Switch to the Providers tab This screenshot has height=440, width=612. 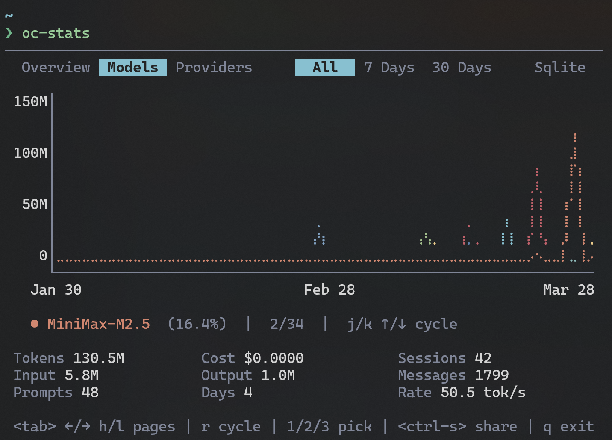pos(214,68)
